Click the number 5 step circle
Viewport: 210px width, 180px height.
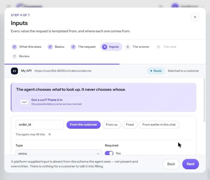pyautogui.click(x=128, y=47)
